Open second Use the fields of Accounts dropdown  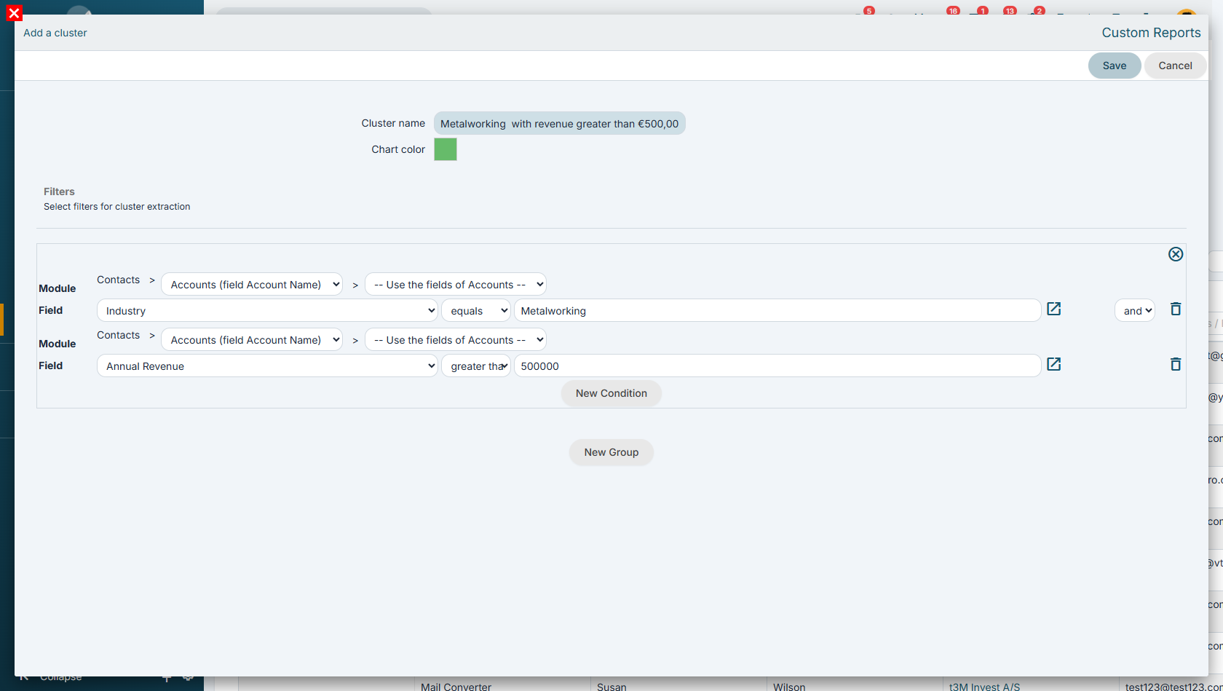[x=456, y=340]
